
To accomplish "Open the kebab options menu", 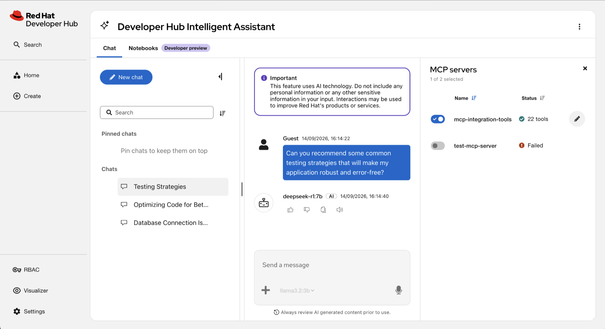I will 579,27.
